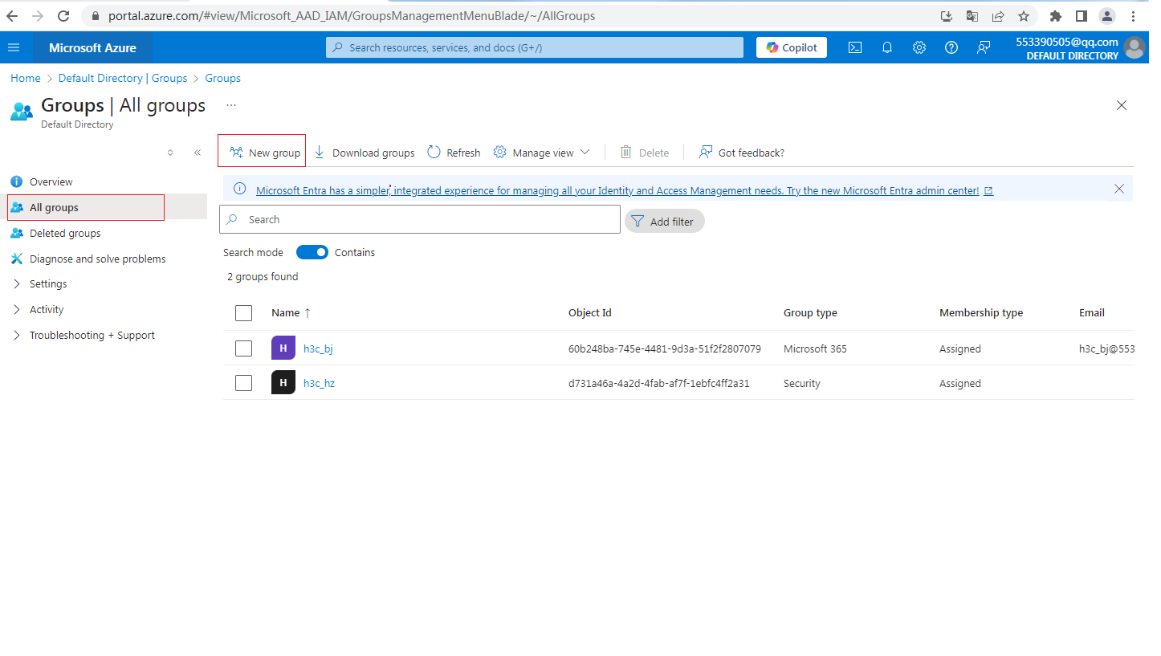Viewport: 1161px width, 656px height.
Task: Toggle the Search mode Contains switch
Action: (x=312, y=252)
